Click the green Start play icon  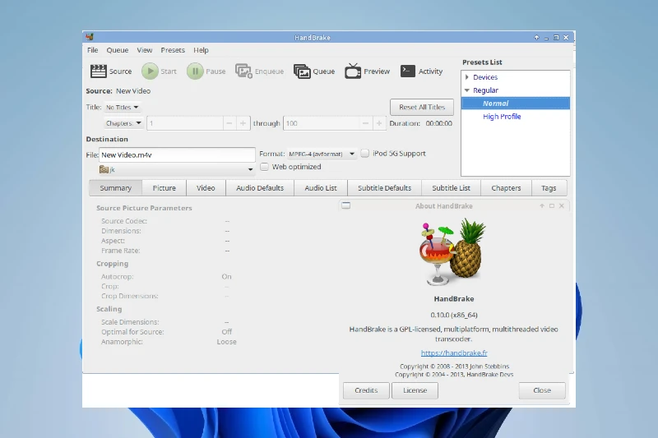pyautogui.click(x=150, y=71)
